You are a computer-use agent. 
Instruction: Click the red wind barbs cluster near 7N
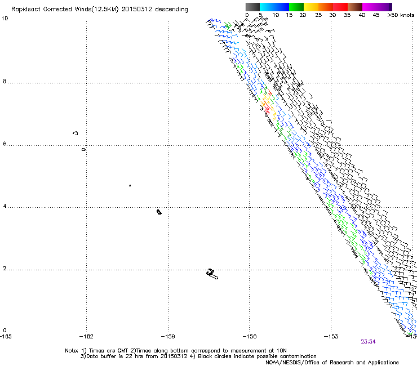point(267,109)
